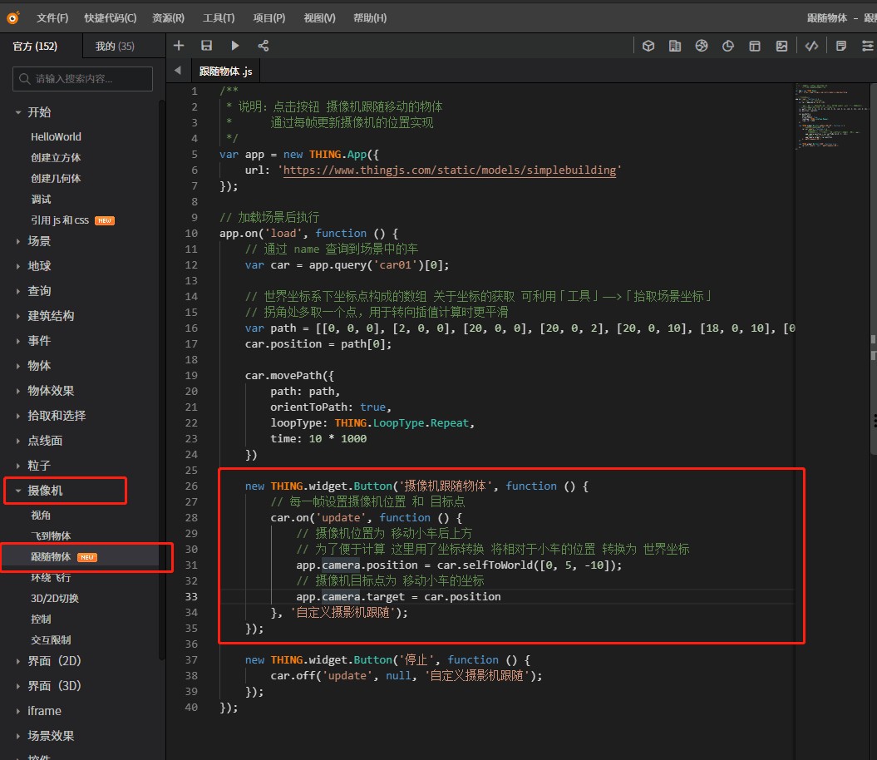
Task: Click the add new file plus icon
Action: pyautogui.click(x=179, y=46)
